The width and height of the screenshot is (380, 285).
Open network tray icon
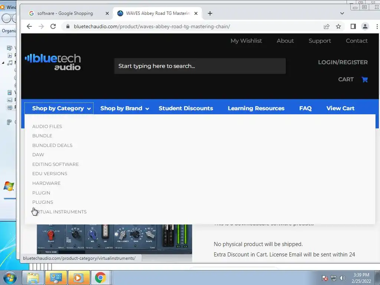[334, 278]
